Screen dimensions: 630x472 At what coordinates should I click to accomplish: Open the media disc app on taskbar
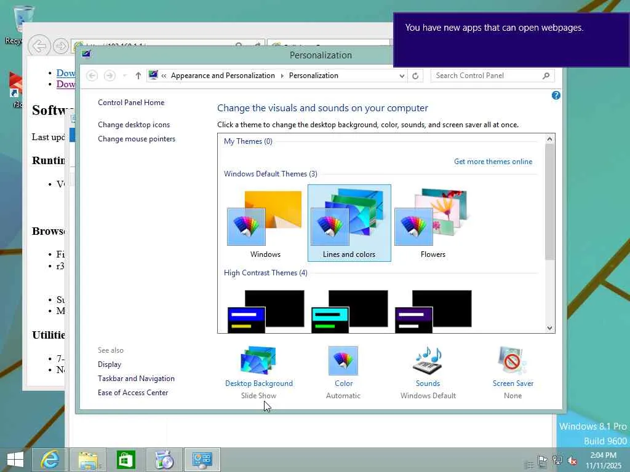(x=164, y=460)
